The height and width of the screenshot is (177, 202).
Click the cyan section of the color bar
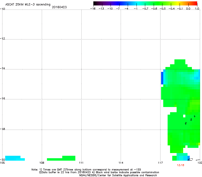pos(138,4)
